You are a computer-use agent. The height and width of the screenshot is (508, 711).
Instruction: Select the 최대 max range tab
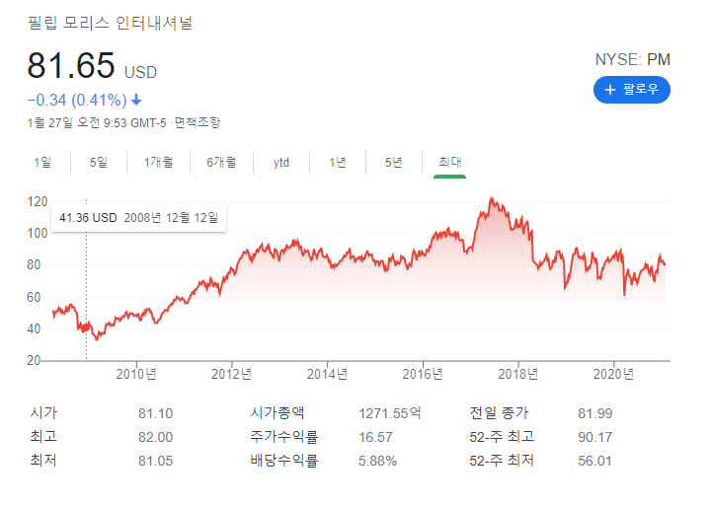[450, 162]
